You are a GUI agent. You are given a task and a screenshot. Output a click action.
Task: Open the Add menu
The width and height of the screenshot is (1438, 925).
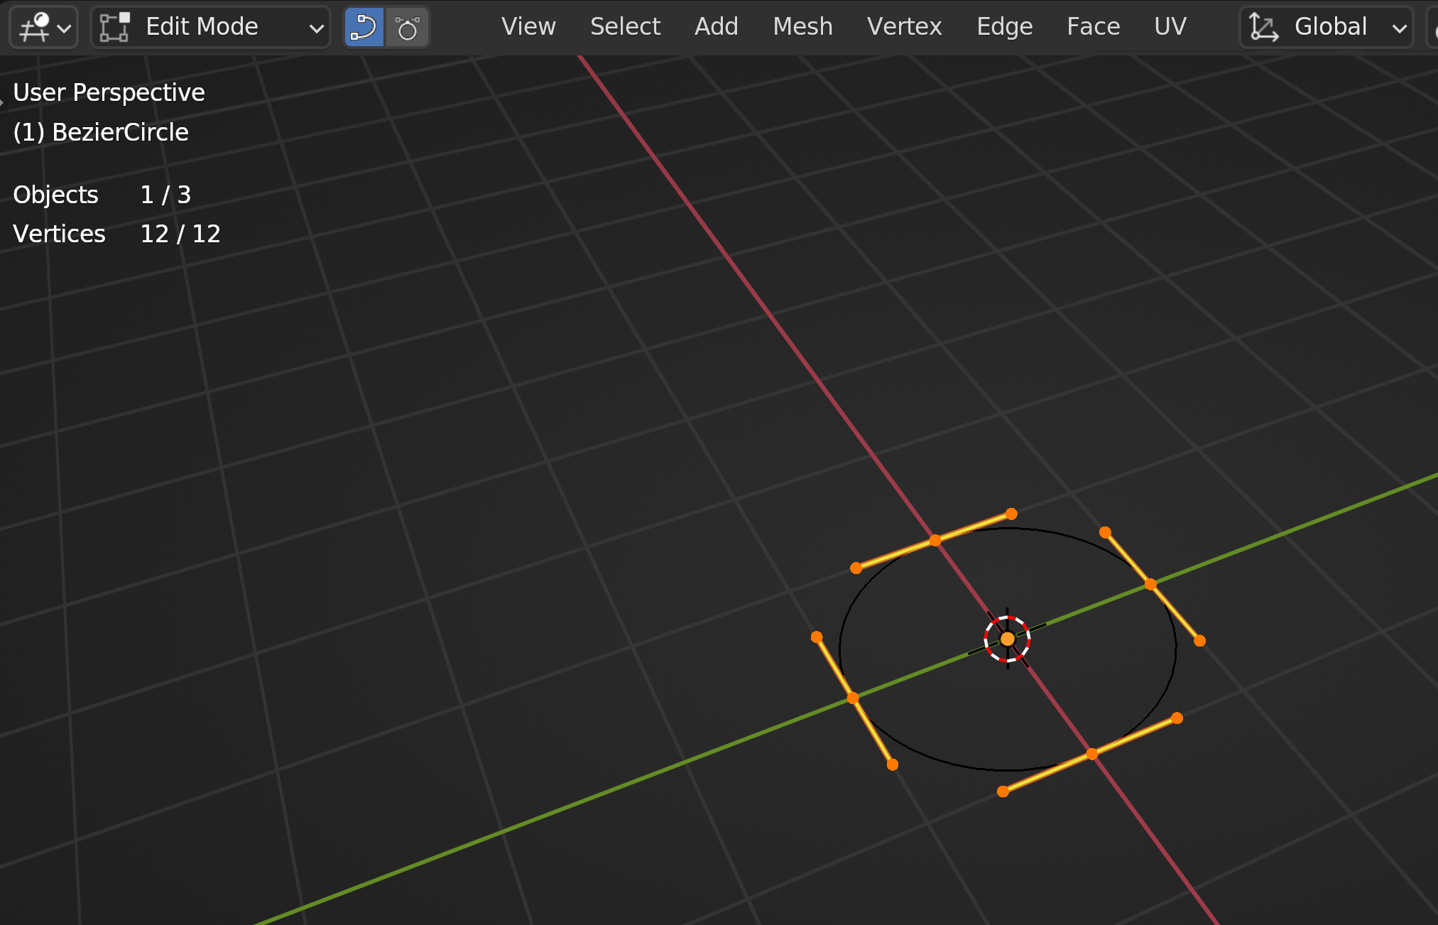716,27
